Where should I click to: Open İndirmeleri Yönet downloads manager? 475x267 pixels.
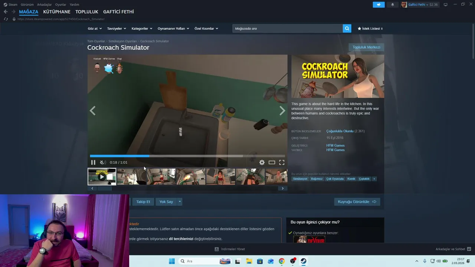pyautogui.click(x=230, y=249)
